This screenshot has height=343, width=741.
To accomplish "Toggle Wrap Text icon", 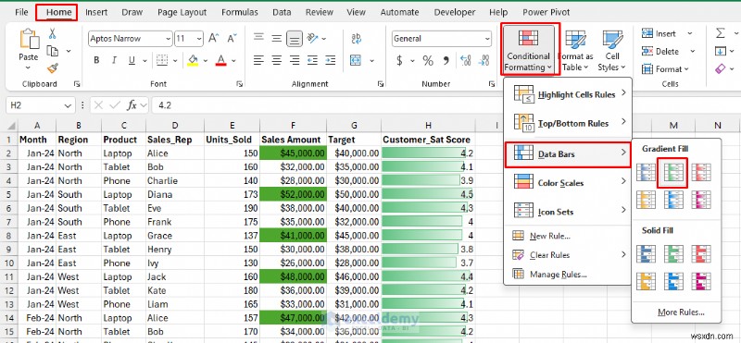I will point(356,38).
